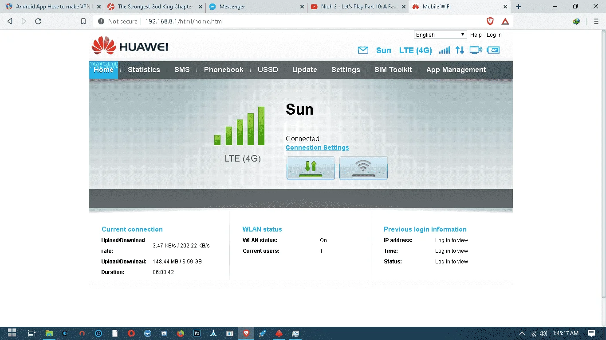Open Connection Settings link

[x=317, y=147]
